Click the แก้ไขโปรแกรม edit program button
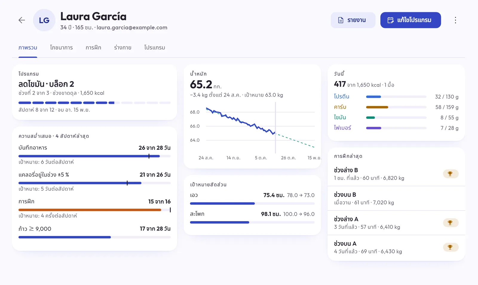 click(410, 20)
